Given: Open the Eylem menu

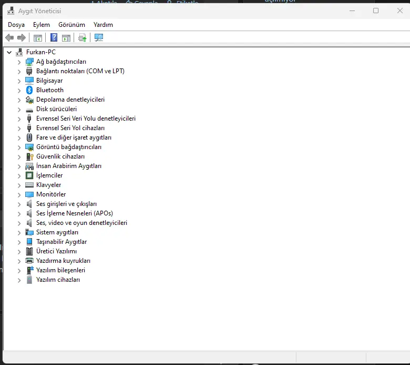Looking at the screenshot, I should click(42, 25).
